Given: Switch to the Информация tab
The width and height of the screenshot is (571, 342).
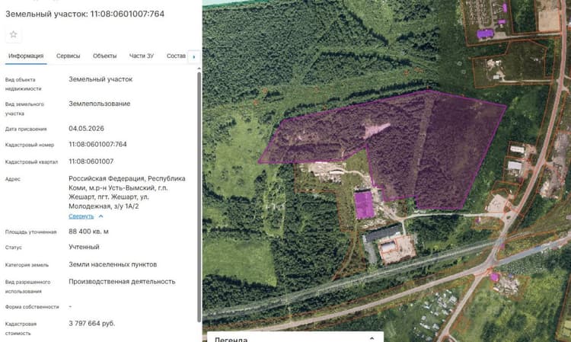Looking at the screenshot, I should tap(26, 56).
